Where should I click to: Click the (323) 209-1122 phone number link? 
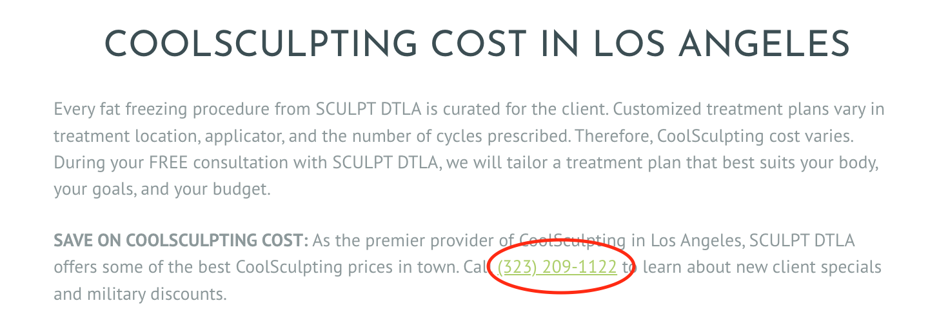557,266
